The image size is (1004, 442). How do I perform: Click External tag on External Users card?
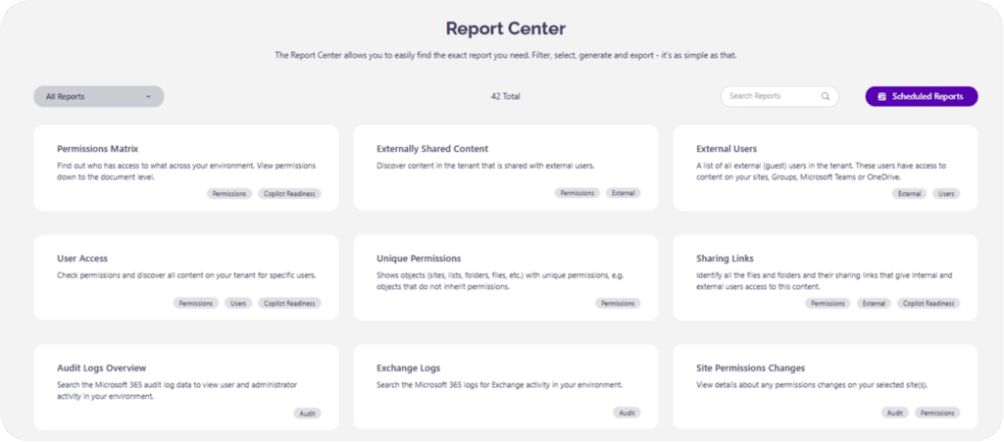(909, 194)
